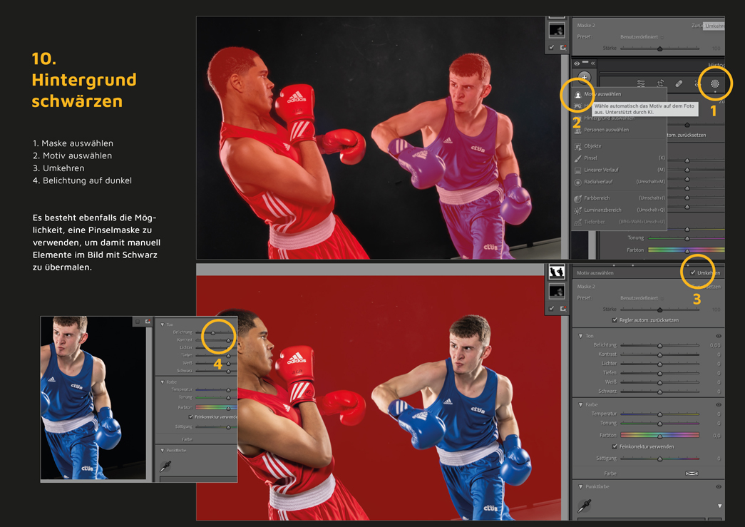This screenshot has width=745, height=527.
Task: Click the plus button to create new mask
Action: click(x=584, y=77)
